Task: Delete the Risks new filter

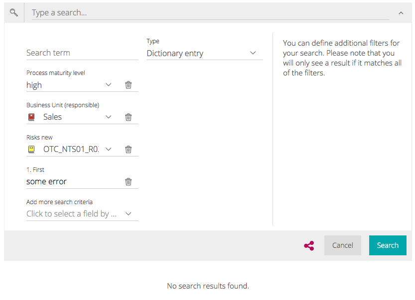Action: (x=129, y=150)
